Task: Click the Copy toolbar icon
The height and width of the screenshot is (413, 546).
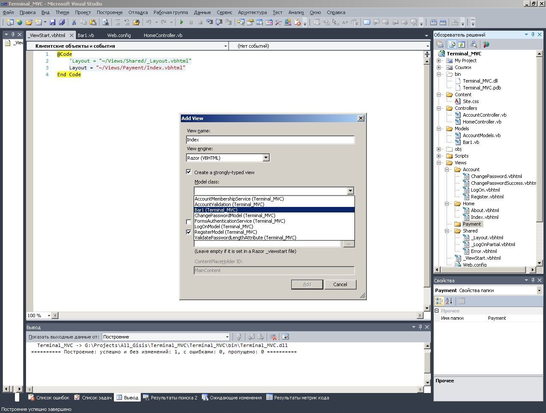Action: pos(83,22)
